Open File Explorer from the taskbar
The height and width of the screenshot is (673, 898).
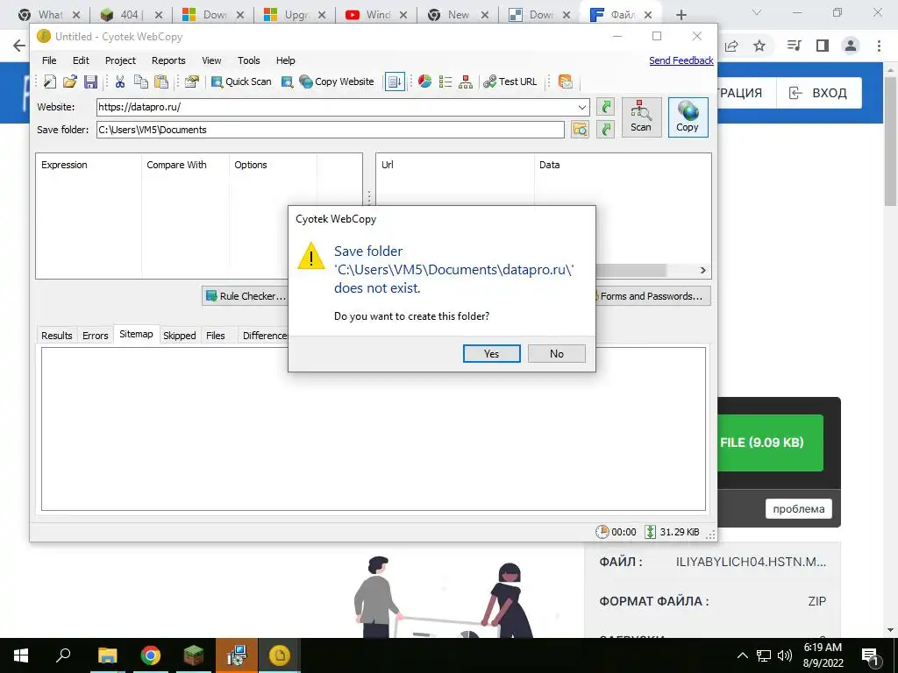[x=107, y=655]
